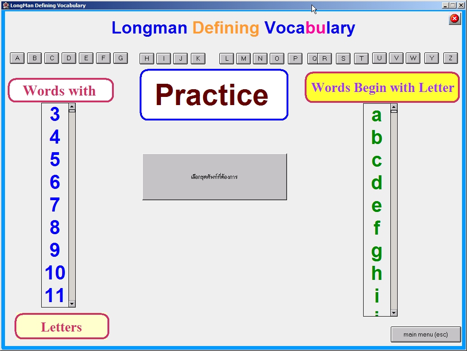Select number 3 in the word length list

(x=54, y=115)
